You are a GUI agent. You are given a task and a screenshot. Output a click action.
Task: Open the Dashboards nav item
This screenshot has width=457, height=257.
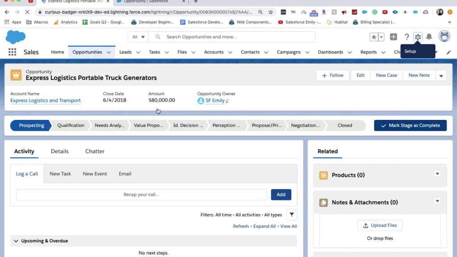tap(330, 52)
